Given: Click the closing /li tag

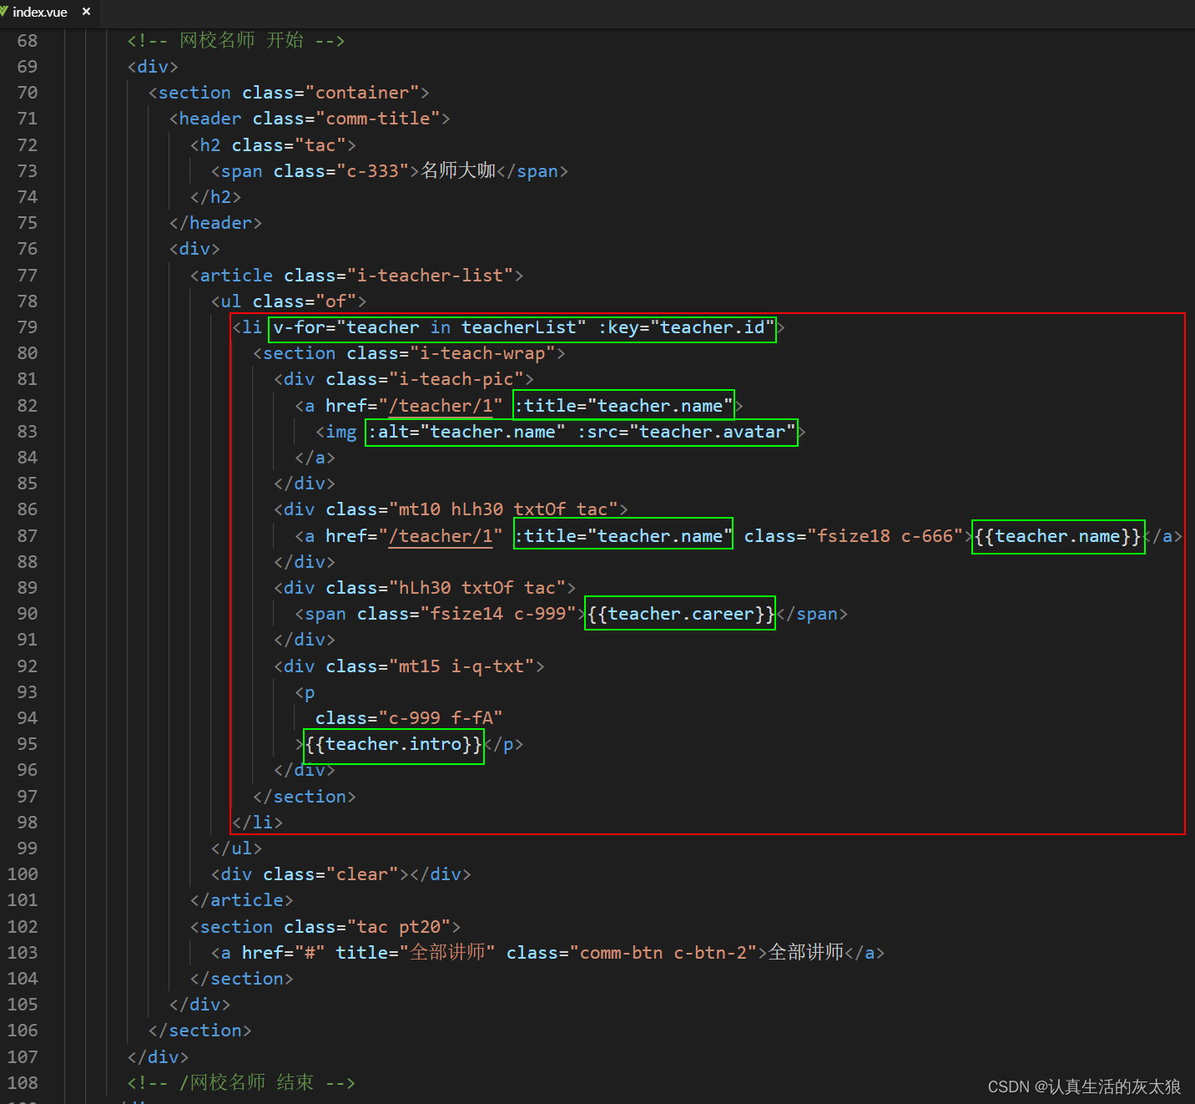Looking at the screenshot, I should click(x=257, y=823).
